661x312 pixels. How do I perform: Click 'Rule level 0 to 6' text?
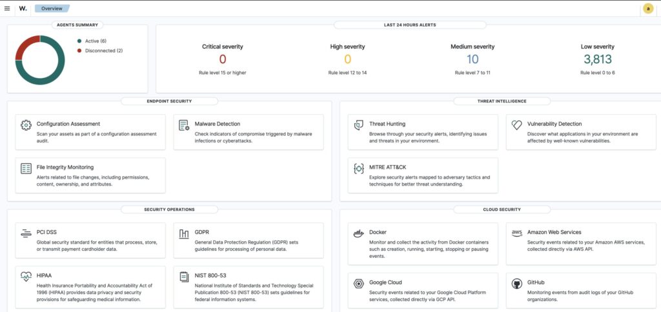(597, 73)
